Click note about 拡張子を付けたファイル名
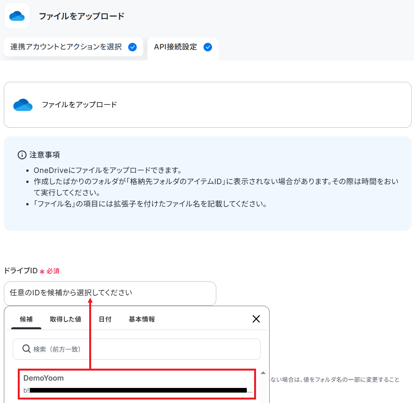The height and width of the screenshot is (403, 414). pos(151,204)
